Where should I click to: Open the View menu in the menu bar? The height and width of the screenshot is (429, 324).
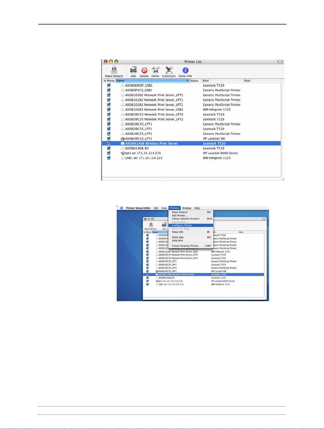pos(164,208)
